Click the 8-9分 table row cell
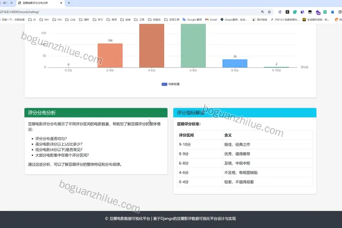Viewport: 342px width, 228px height. (200, 154)
